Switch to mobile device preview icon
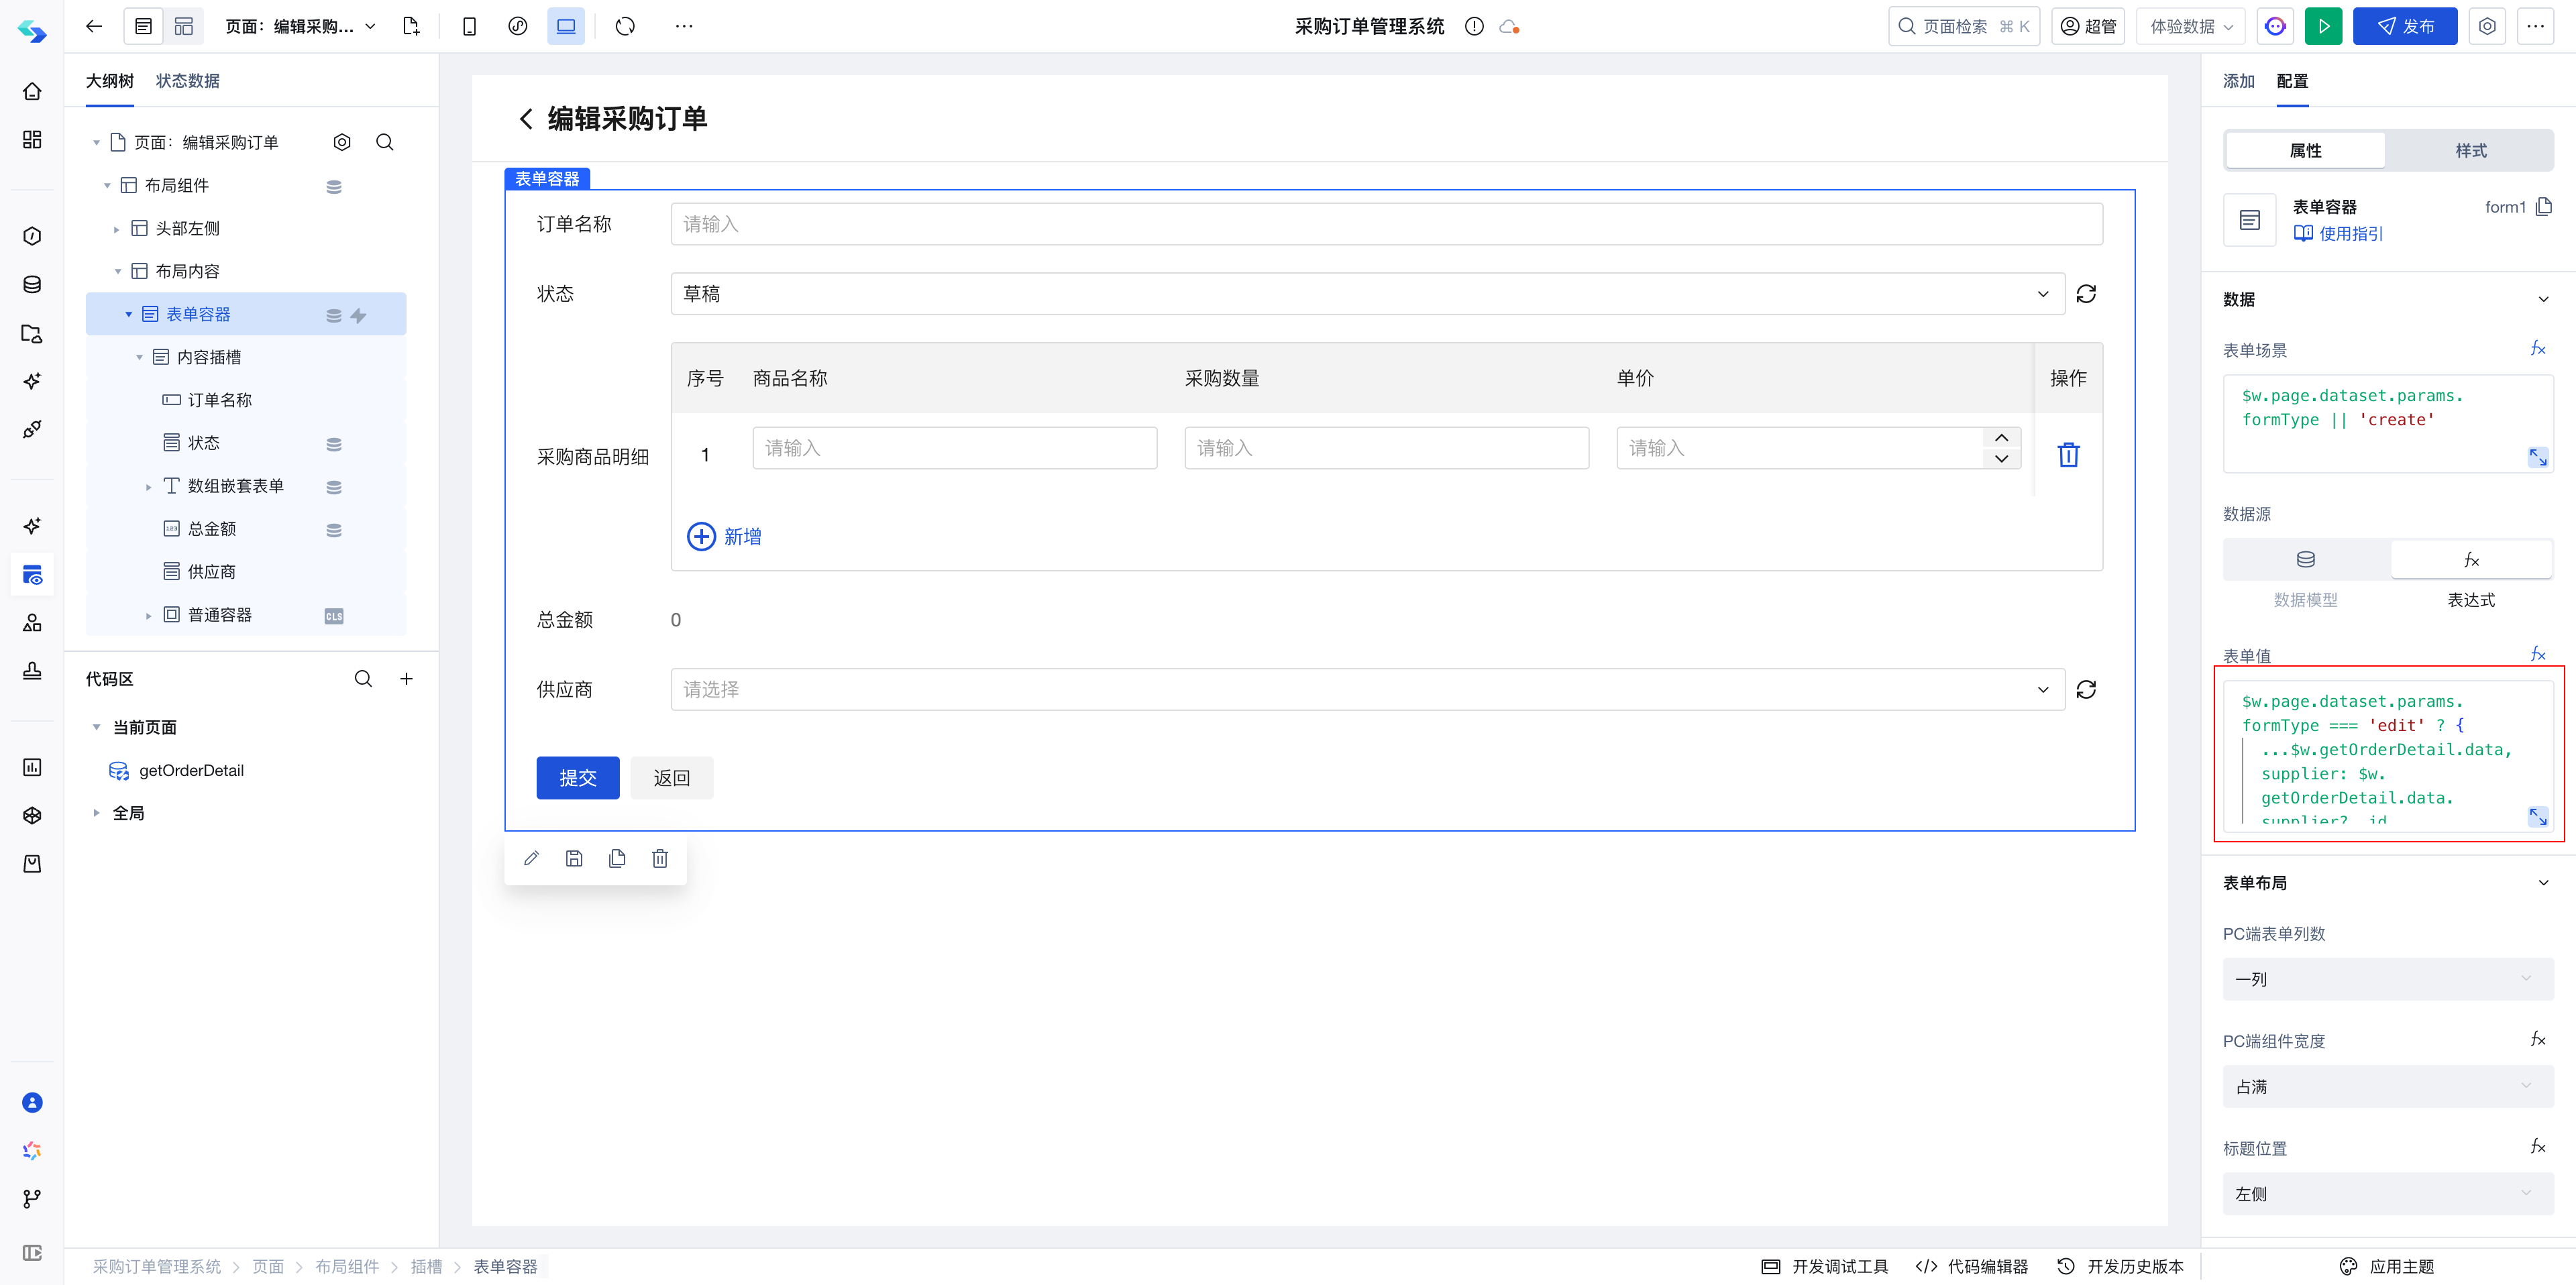 pyautogui.click(x=469, y=26)
